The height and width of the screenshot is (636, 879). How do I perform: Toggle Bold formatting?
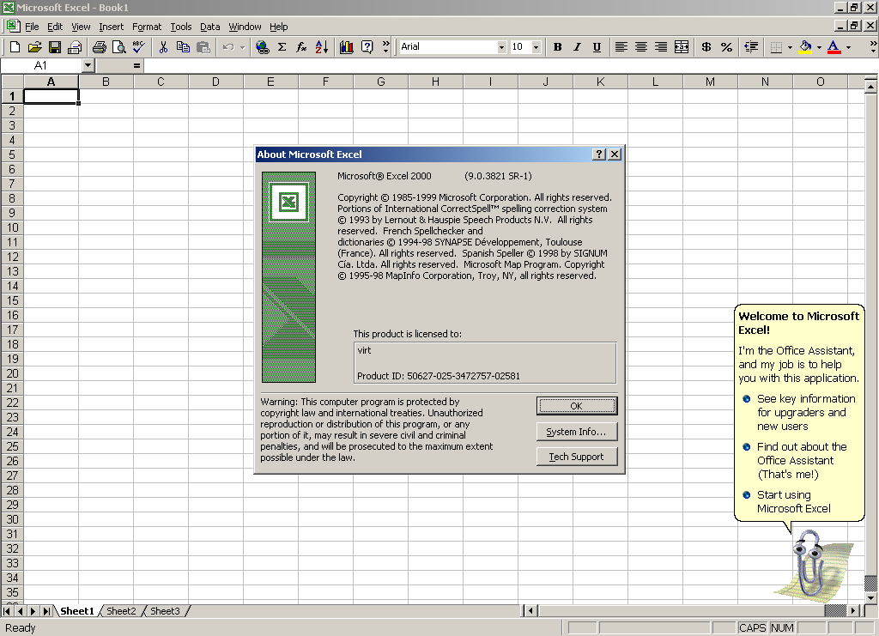tap(557, 47)
